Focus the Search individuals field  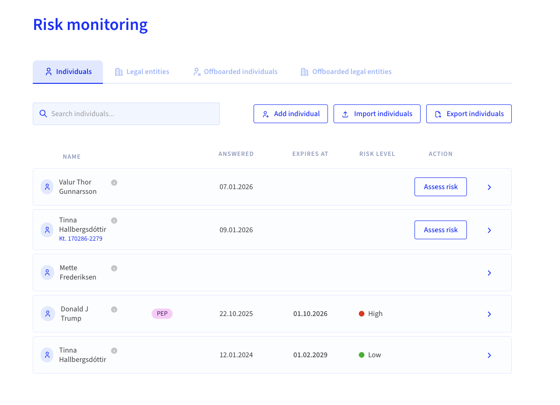[x=126, y=114]
